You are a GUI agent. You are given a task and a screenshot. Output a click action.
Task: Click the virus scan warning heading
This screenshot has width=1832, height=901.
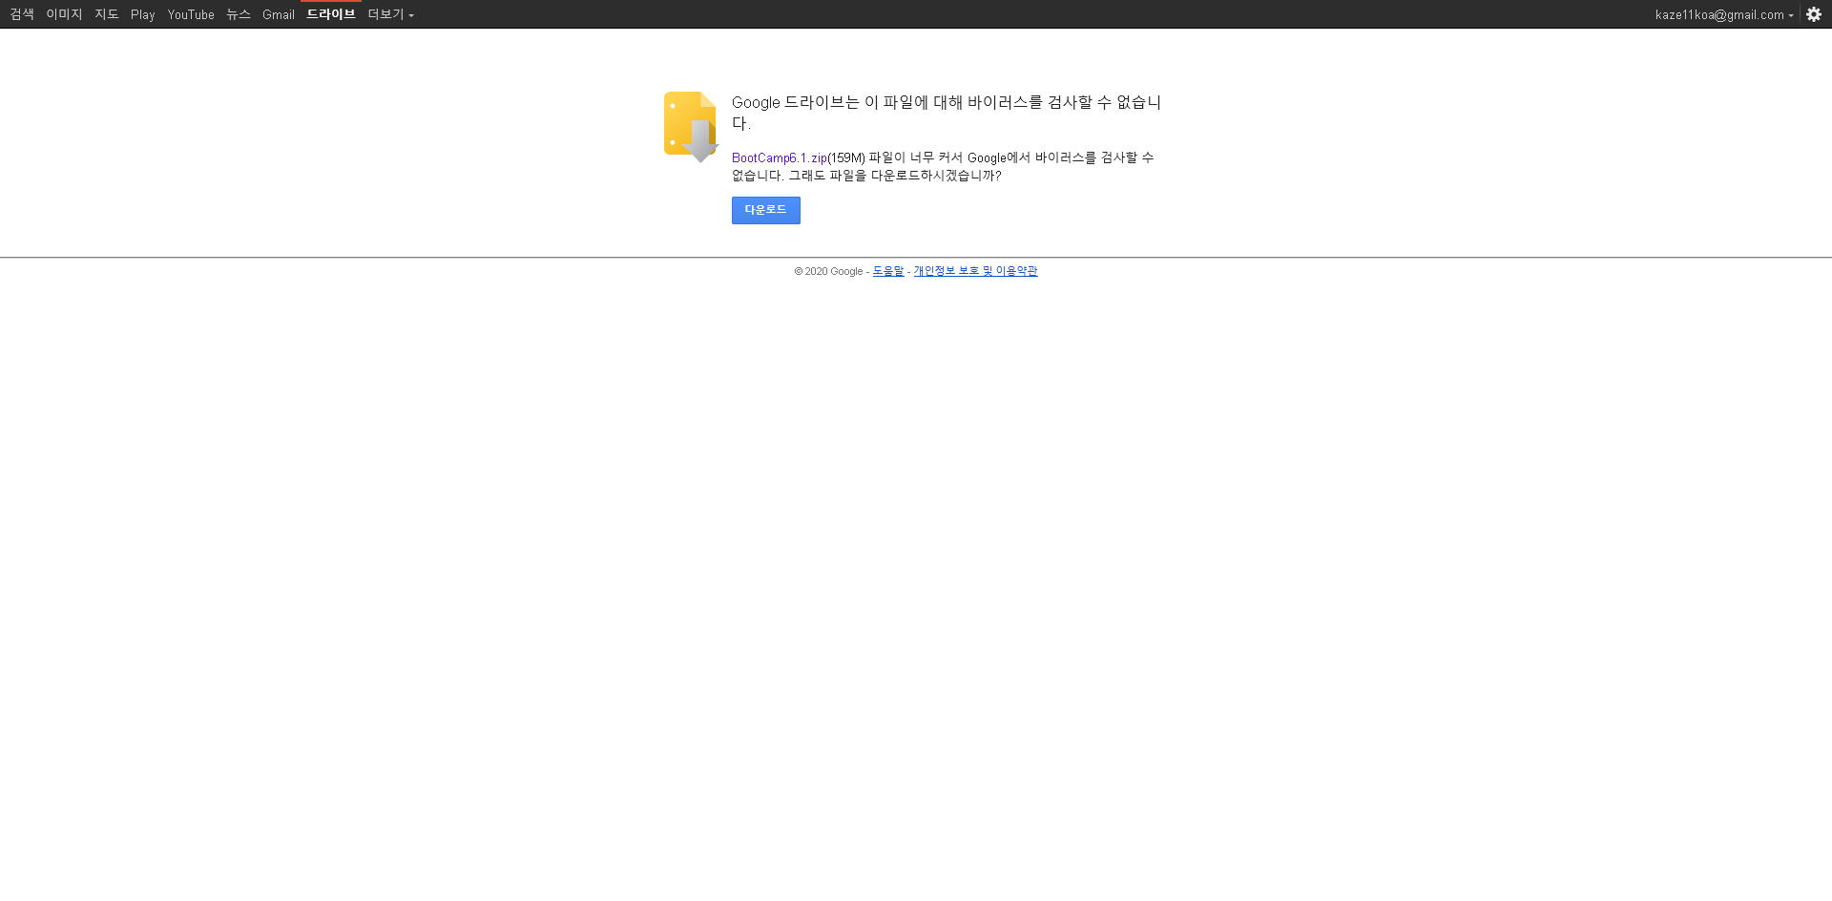point(947,113)
